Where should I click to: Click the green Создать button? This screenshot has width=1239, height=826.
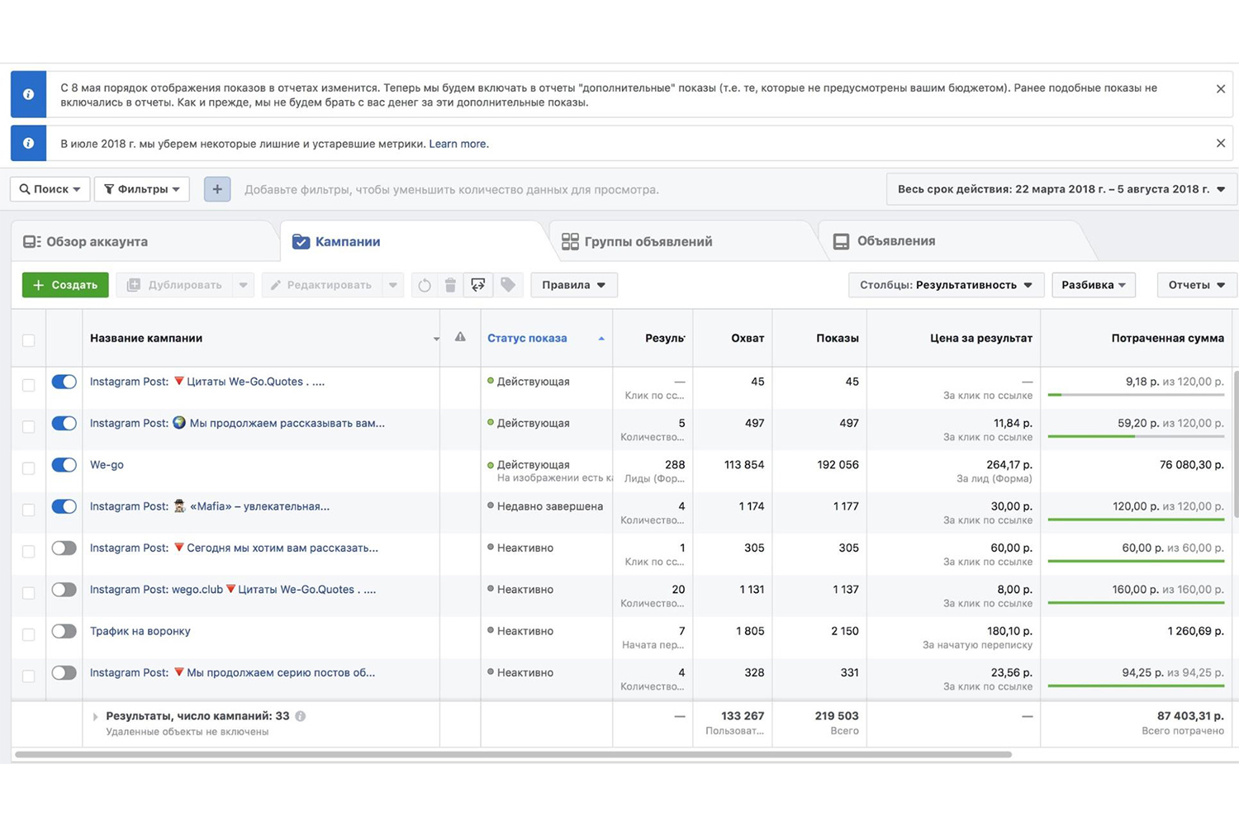coord(65,285)
